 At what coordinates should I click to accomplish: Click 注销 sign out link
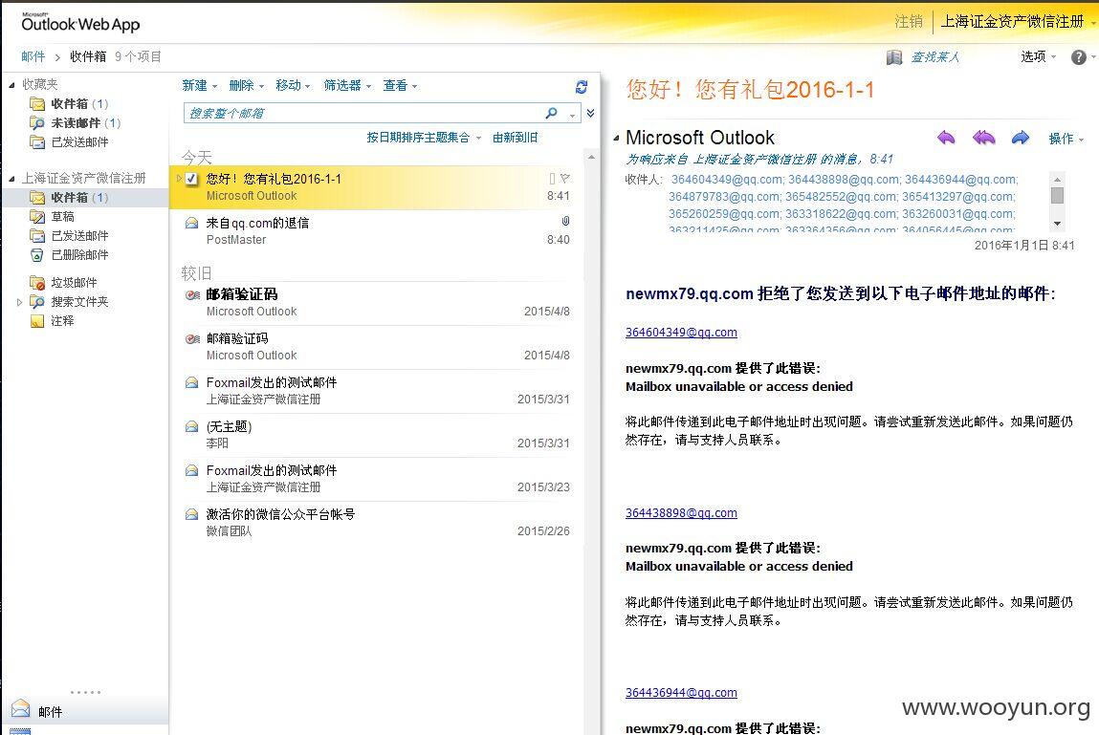click(x=909, y=22)
